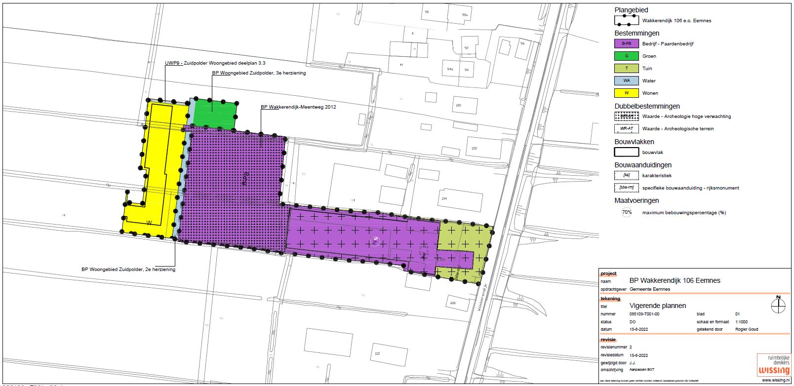Click the 'Bouwvlakken' legend heading
Screen dimensions: 794x386
[634, 142]
